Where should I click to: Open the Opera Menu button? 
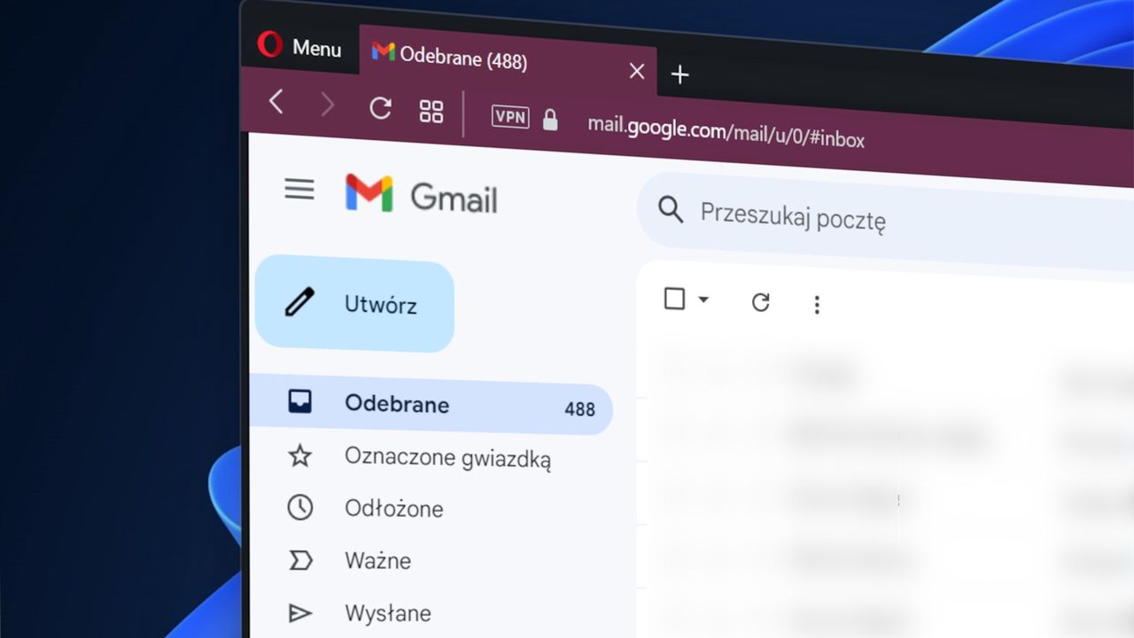coord(299,45)
